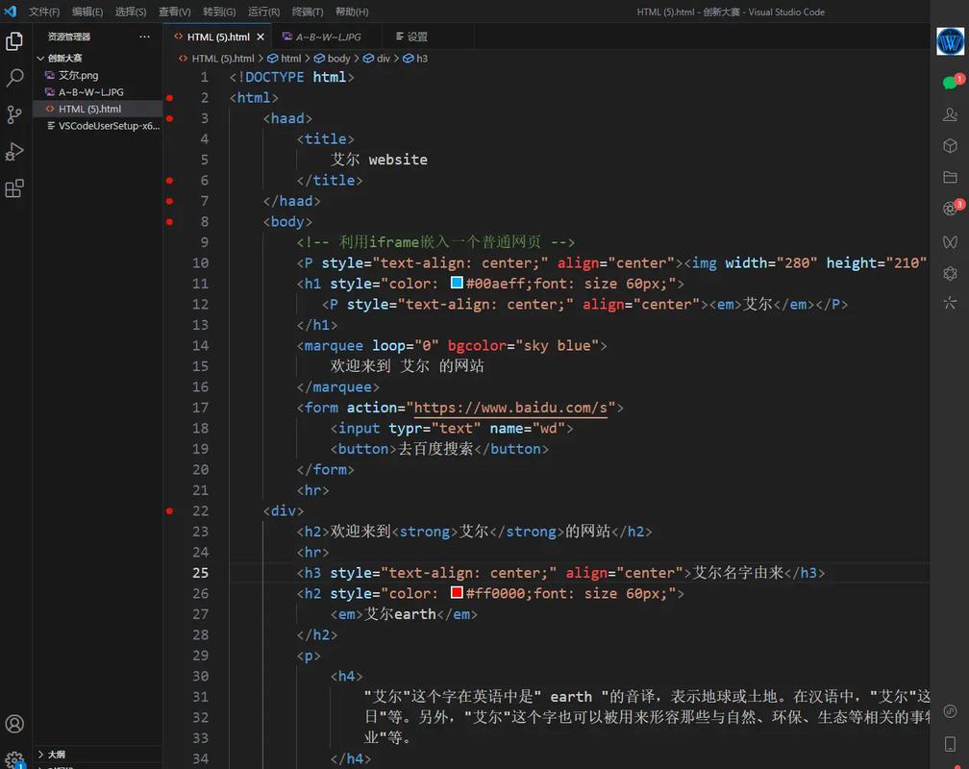Click the more actions button in Explorer header
Viewport: 969px width, 769px height.
tap(143, 36)
